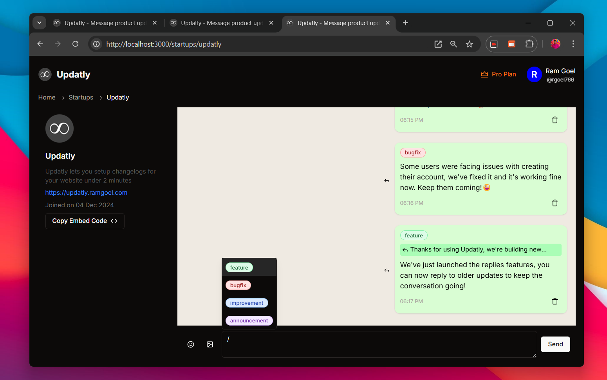Image resolution: width=607 pixels, height=380 pixels.
Task: Click the large Updatly startup avatar
Action: tap(60, 128)
